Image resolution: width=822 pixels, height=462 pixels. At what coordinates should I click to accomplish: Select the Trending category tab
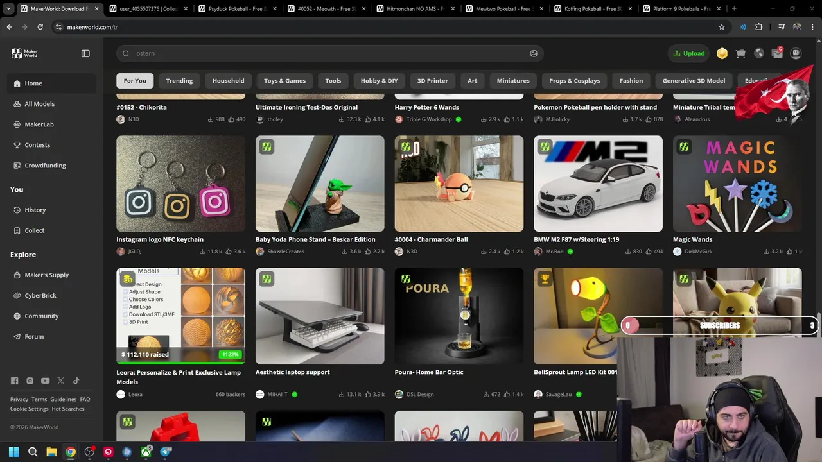pyautogui.click(x=179, y=81)
